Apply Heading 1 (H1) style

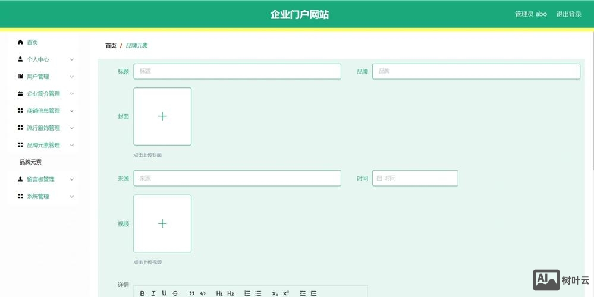point(219,293)
